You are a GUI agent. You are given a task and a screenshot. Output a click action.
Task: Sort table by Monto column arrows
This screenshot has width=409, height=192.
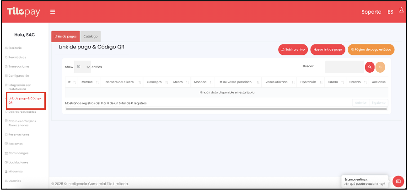pos(186,82)
